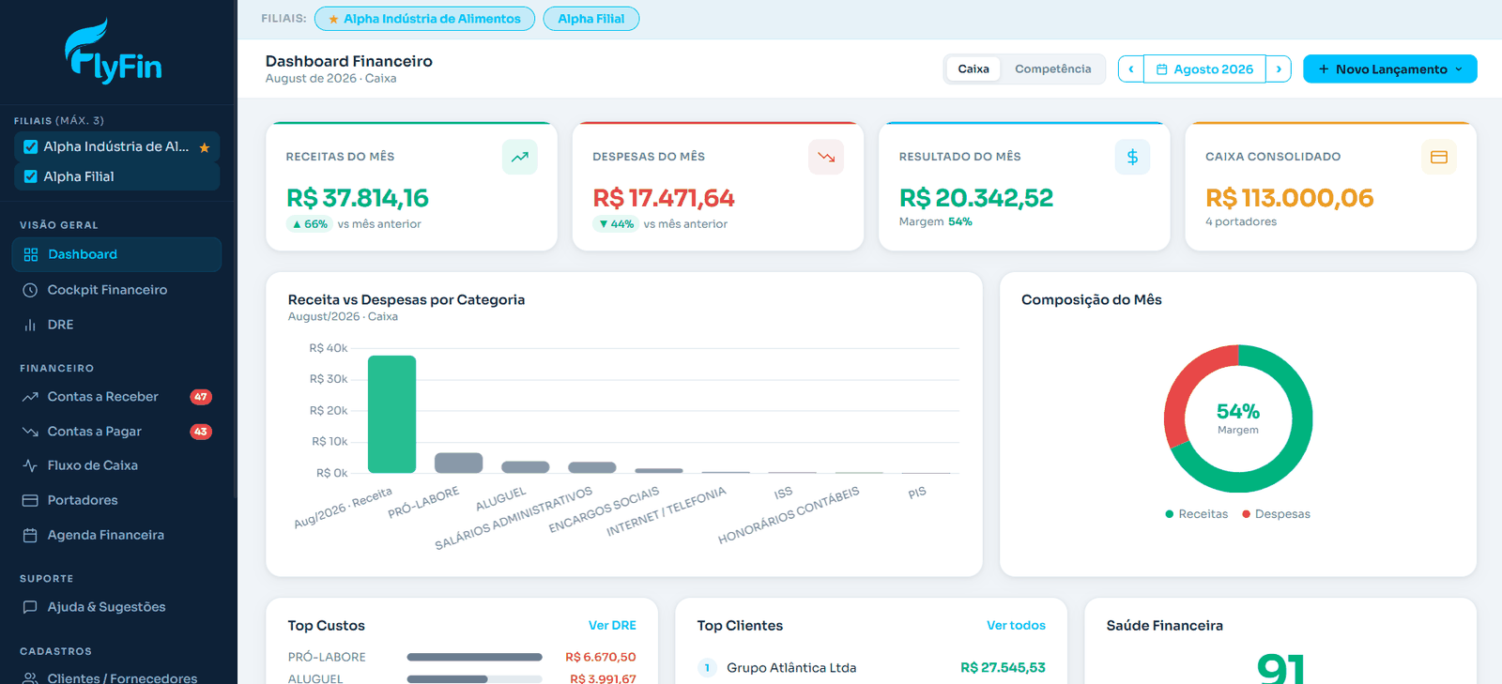The image size is (1502, 684).
Task: Click the trend-up icon on Receitas do Mês card
Action: pos(520,157)
